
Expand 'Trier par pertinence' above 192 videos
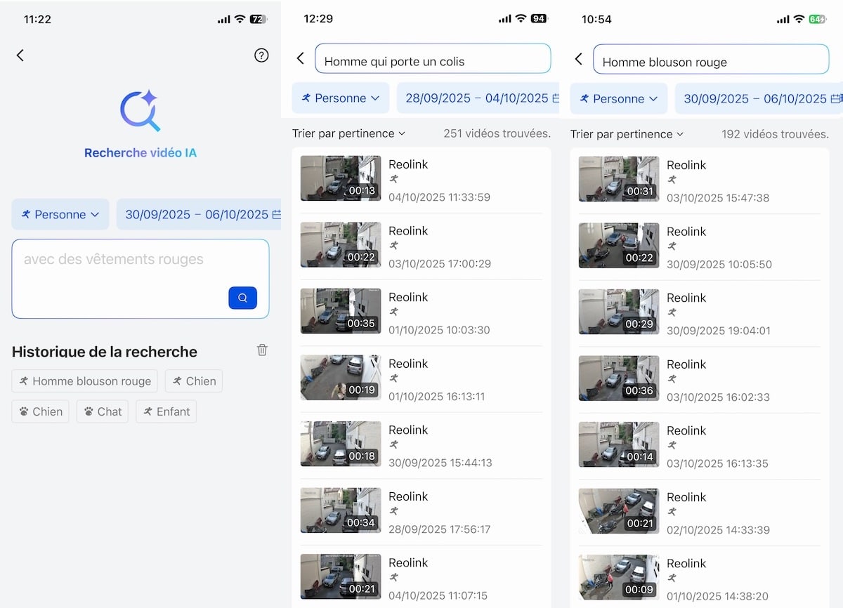click(x=627, y=134)
